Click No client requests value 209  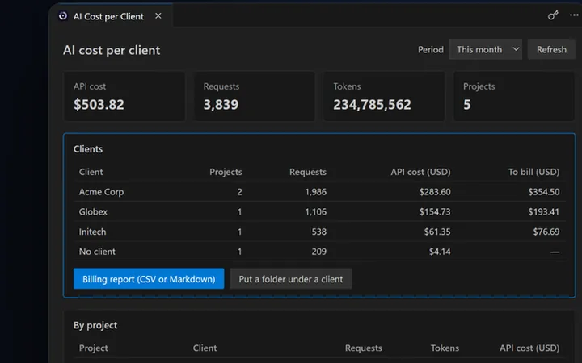click(x=318, y=252)
